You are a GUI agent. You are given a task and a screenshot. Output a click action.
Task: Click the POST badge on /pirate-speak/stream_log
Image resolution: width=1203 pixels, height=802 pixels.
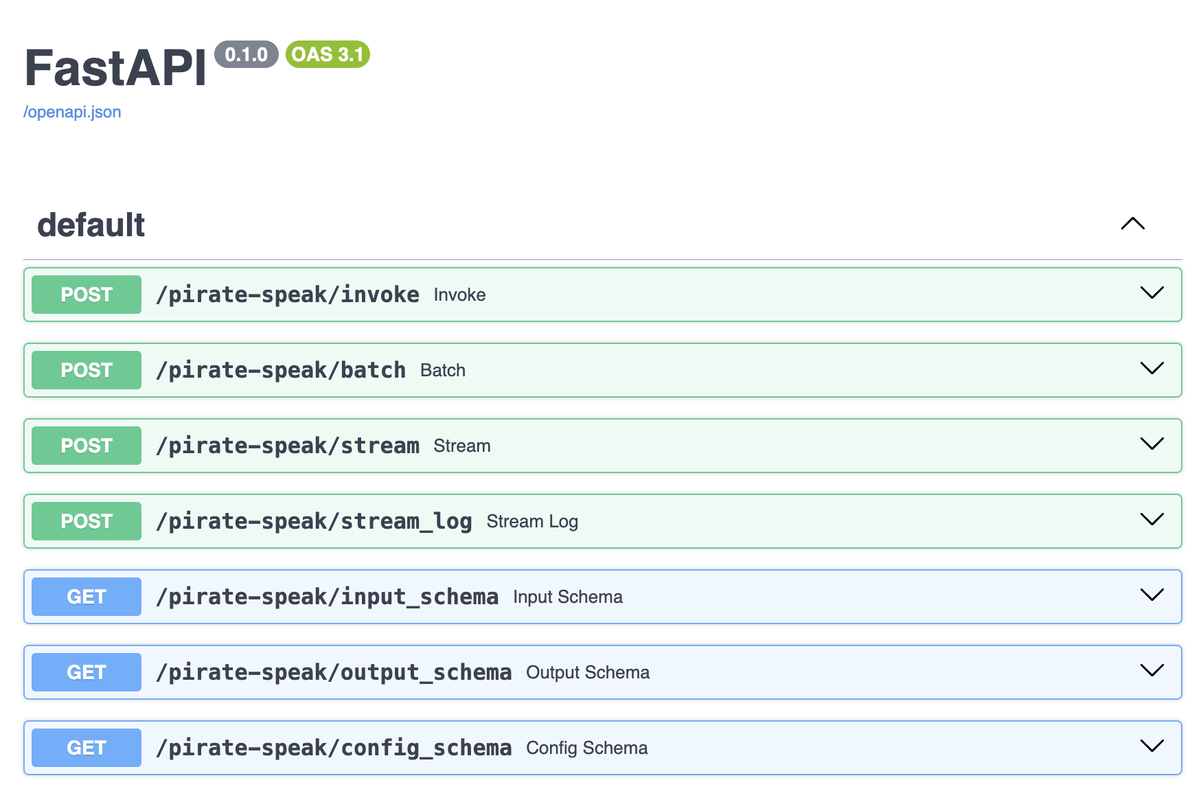point(85,520)
